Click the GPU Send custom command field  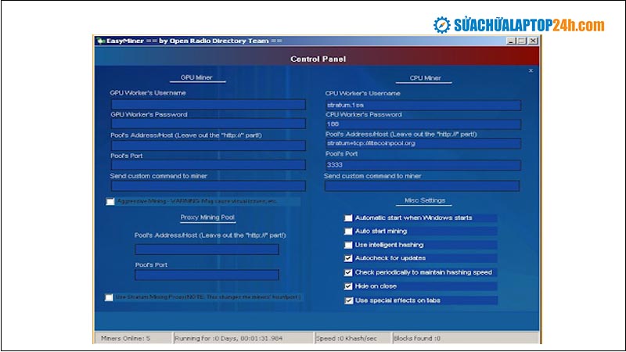coord(208,186)
